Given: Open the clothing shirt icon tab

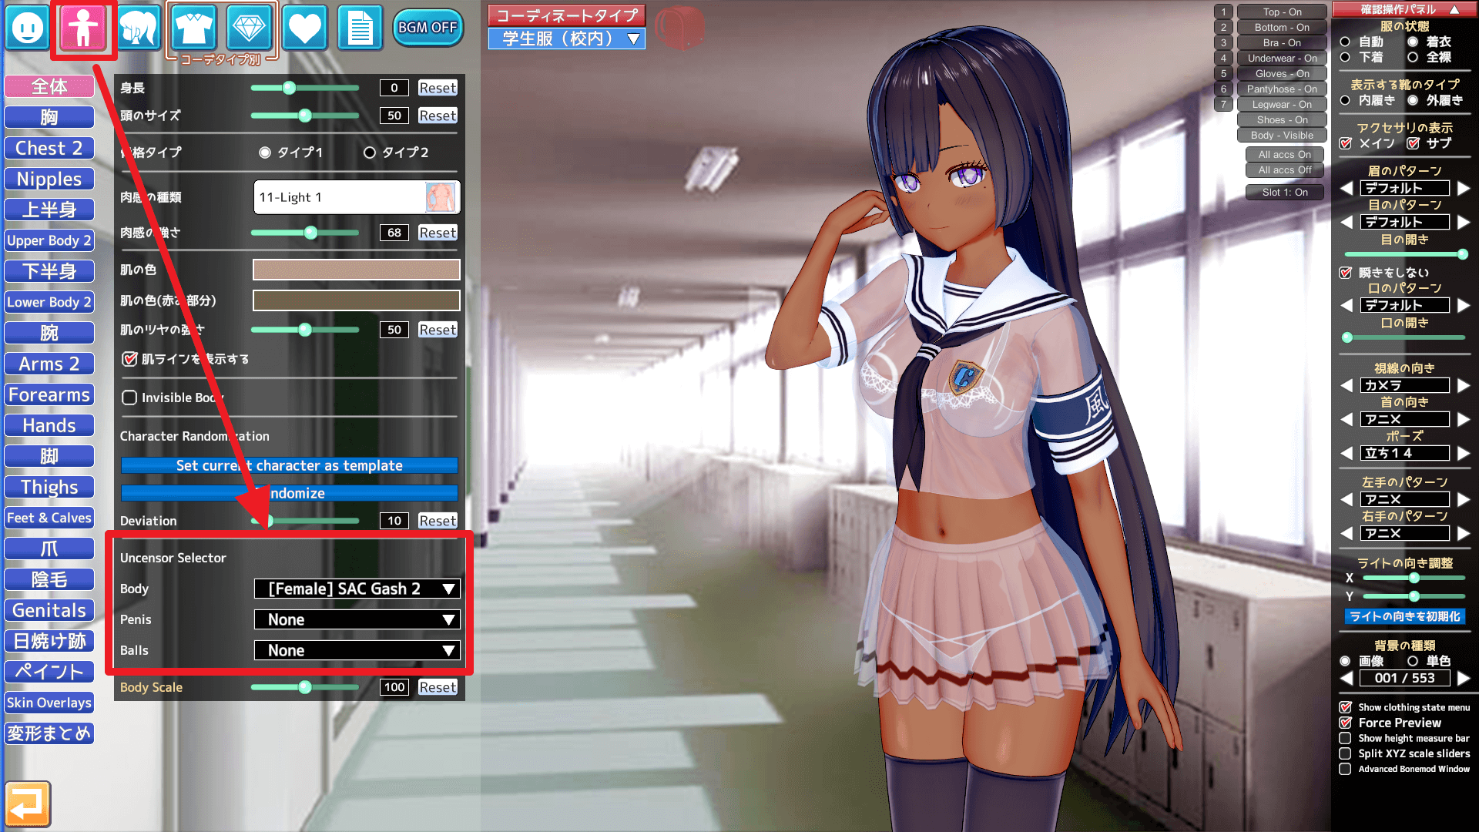Looking at the screenshot, I should click(x=193, y=29).
